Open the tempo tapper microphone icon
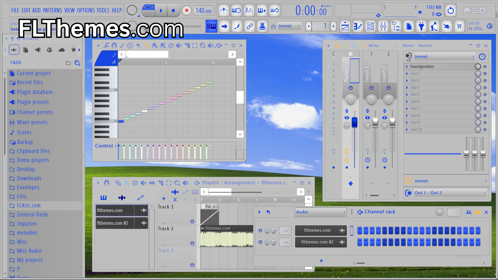498x280 pixels. [434, 26]
